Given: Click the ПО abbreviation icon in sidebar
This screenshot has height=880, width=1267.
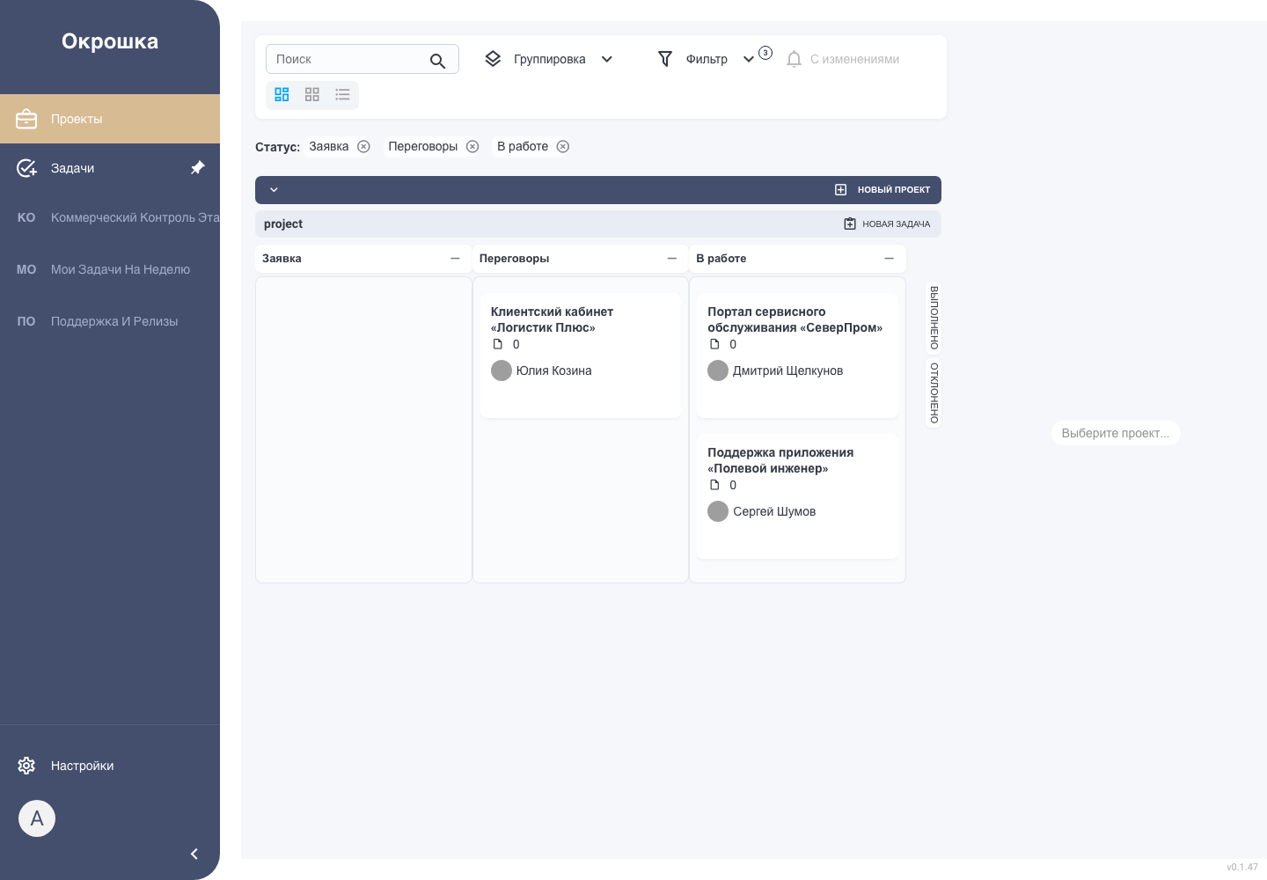Looking at the screenshot, I should coord(26,321).
